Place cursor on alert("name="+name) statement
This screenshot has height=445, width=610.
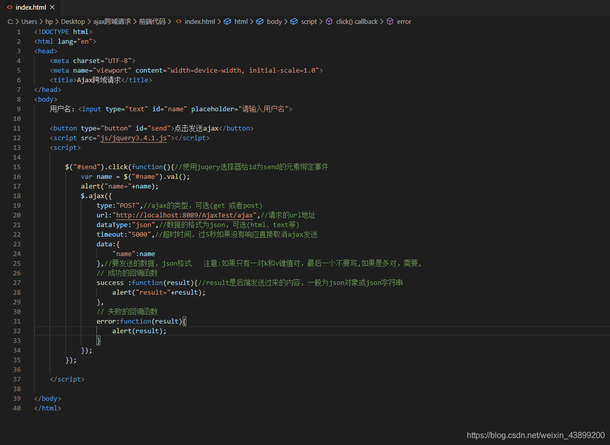[120, 186]
